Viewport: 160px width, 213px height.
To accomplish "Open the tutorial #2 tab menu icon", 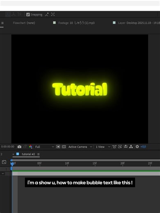I will pos(39,154).
